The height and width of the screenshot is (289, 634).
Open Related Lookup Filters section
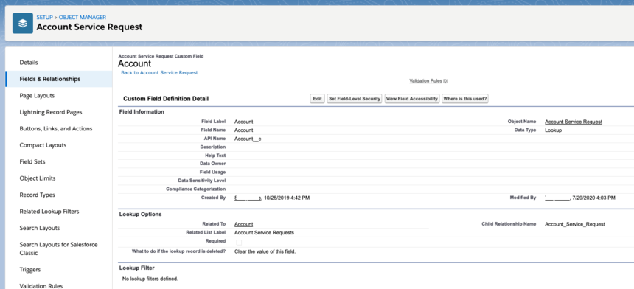pyautogui.click(x=49, y=212)
